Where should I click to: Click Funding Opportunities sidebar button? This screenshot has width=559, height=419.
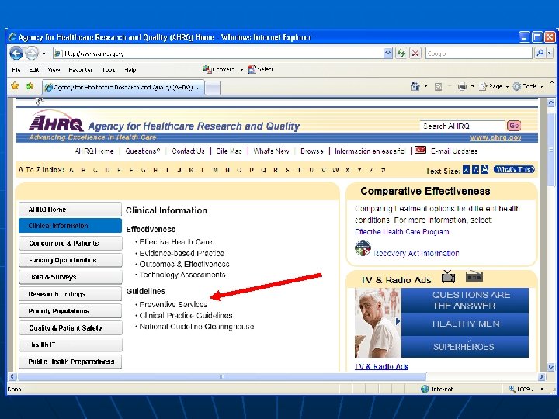coord(70,260)
